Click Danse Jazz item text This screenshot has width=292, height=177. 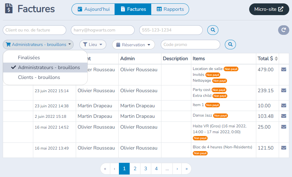click(x=202, y=115)
